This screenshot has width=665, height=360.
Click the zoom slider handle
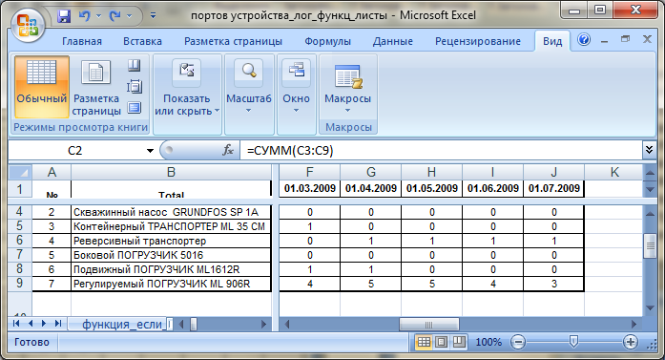click(573, 341)
